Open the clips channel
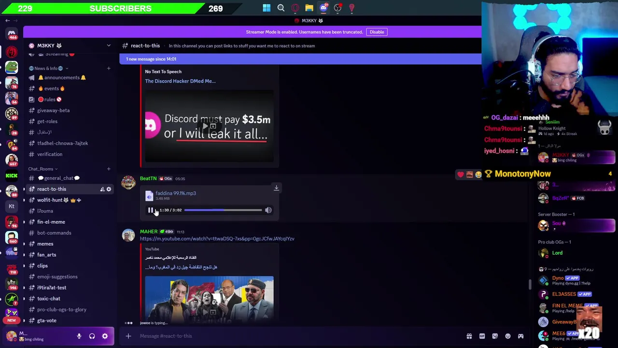Viewport: 618px width, 348px height. [x=42, y=266]
